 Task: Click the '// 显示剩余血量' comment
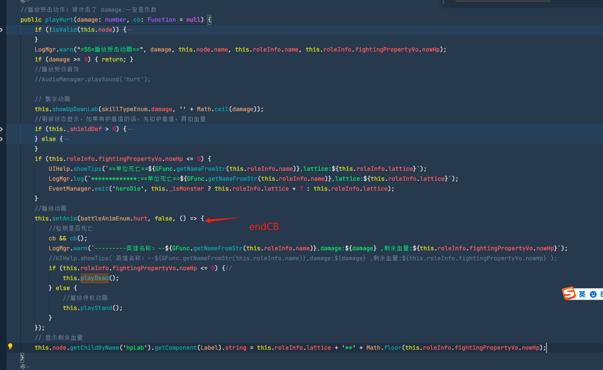click(x=59, y=338)
